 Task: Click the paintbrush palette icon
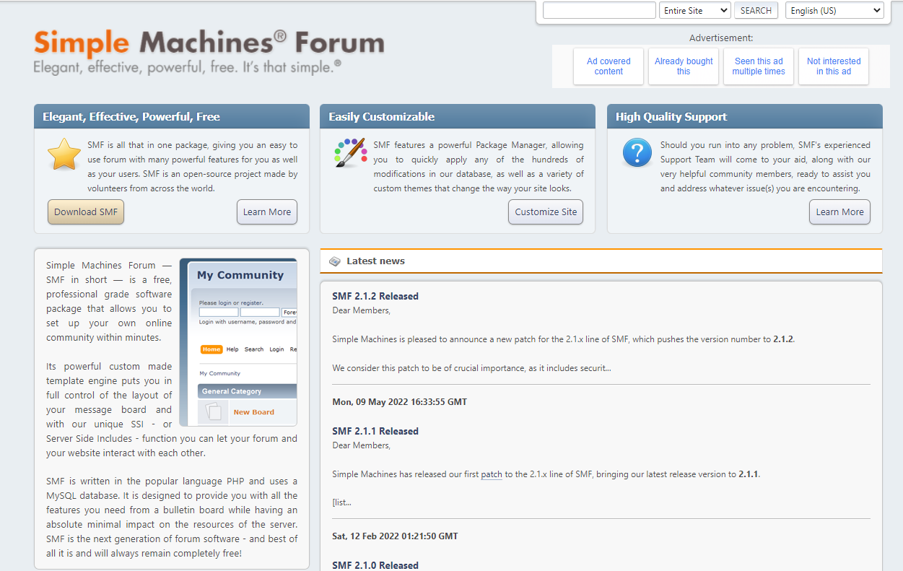pos(350,153)
